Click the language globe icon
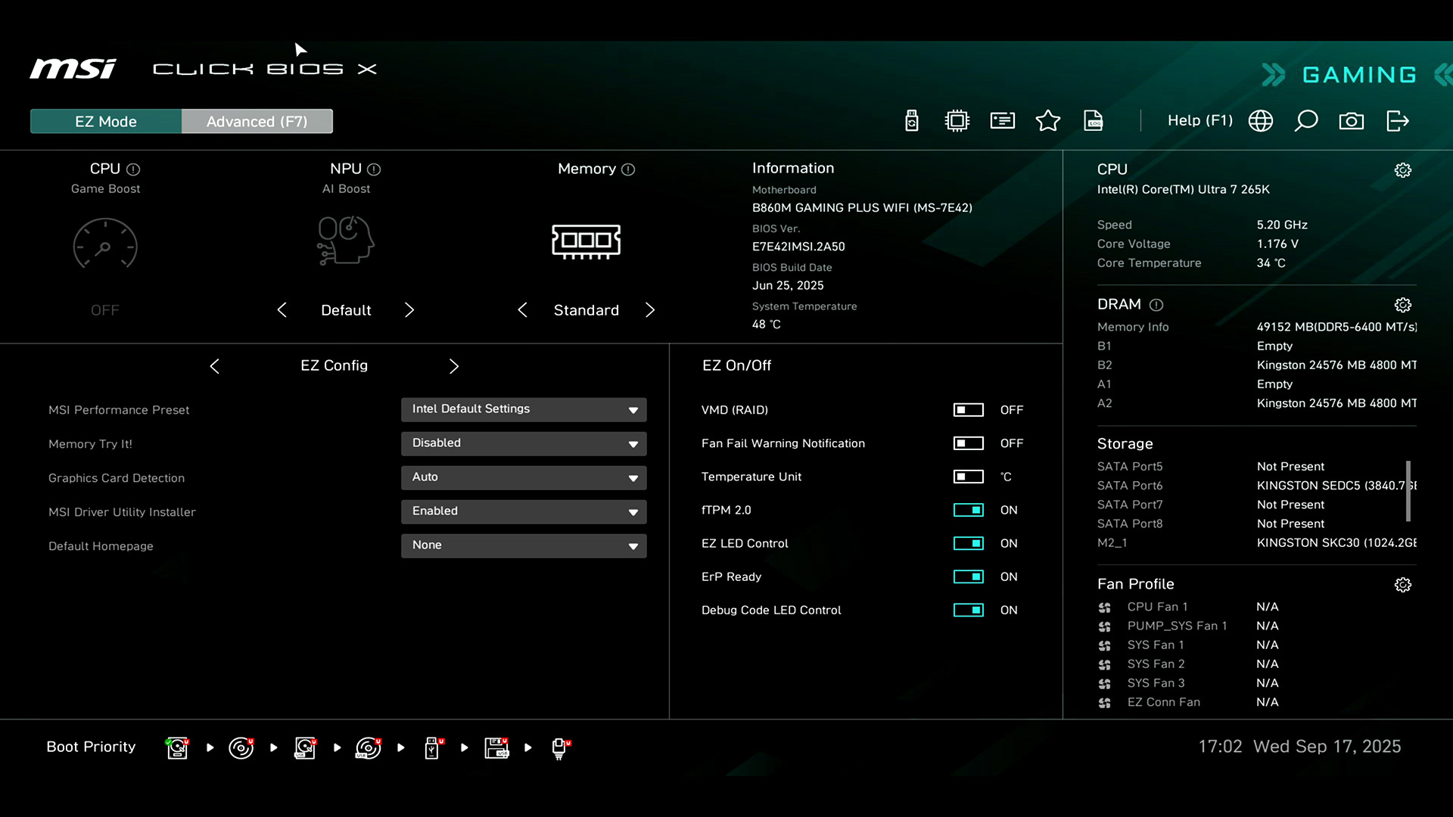 pos(1261,121)
